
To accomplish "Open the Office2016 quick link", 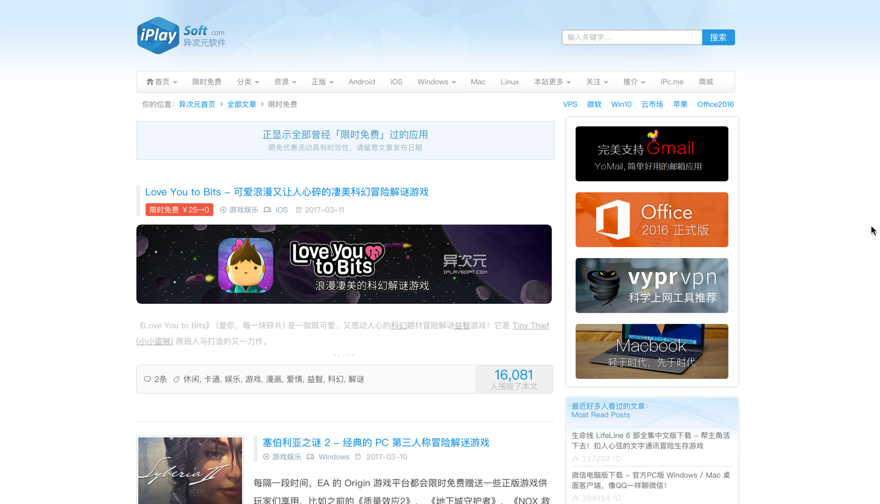I will (x=716, y=104).
